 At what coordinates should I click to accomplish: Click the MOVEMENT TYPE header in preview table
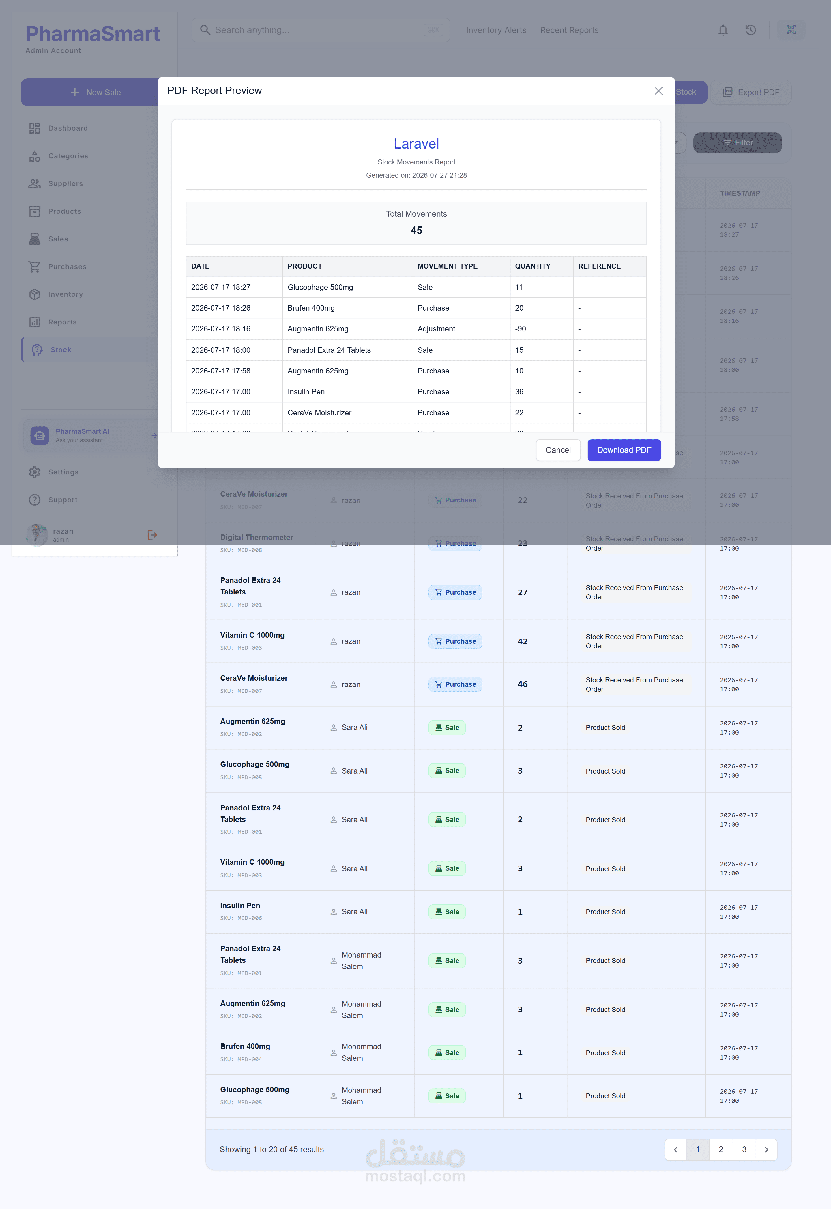coord(447,266)
